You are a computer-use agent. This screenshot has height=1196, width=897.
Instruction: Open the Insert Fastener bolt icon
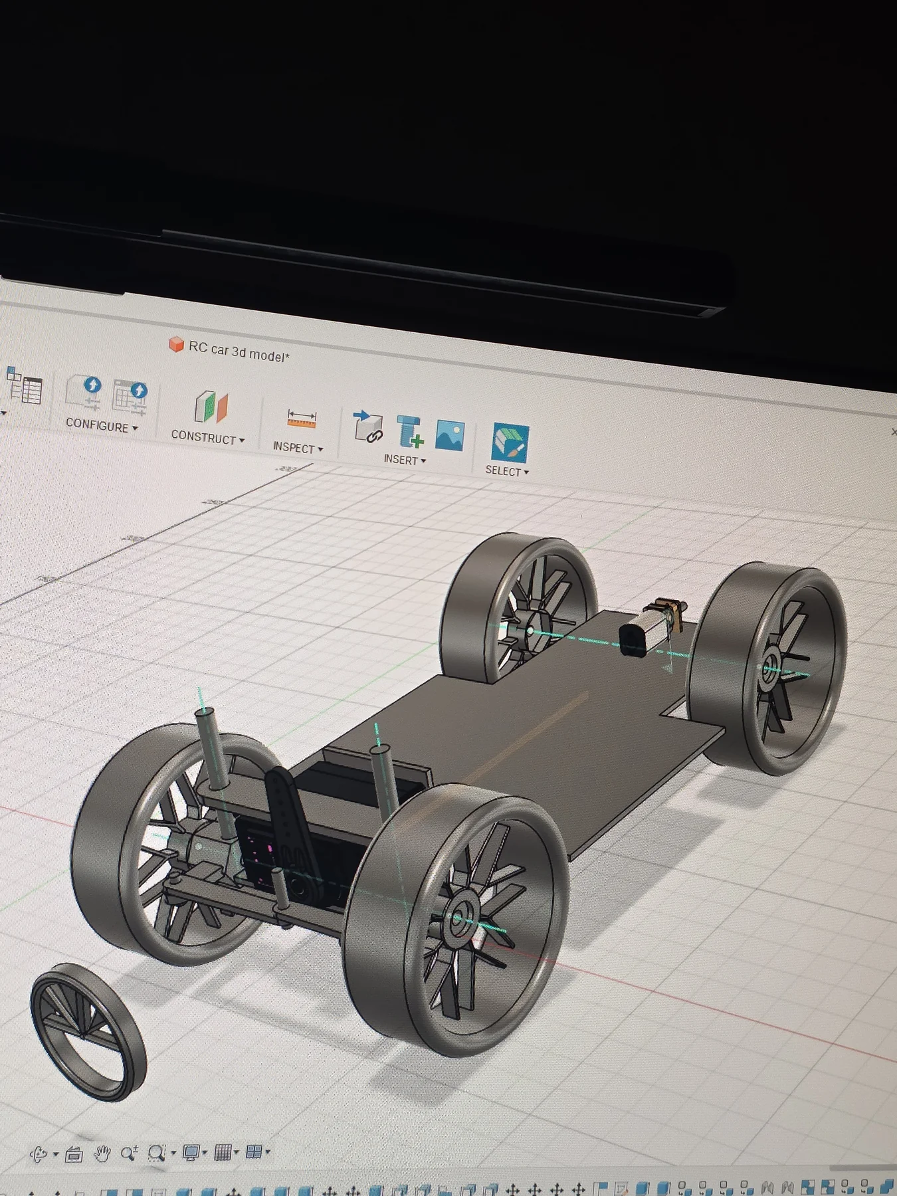409,431
